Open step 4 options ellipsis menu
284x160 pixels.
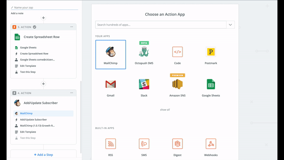72,93
